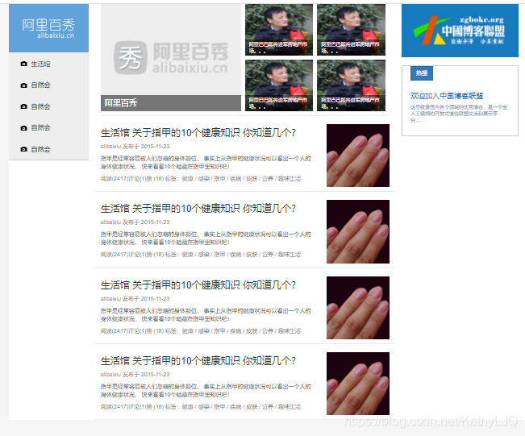The image size is (525, 436).
Task: Click the camera icon beside the first 自然会
Action: [x=23, y=85]
